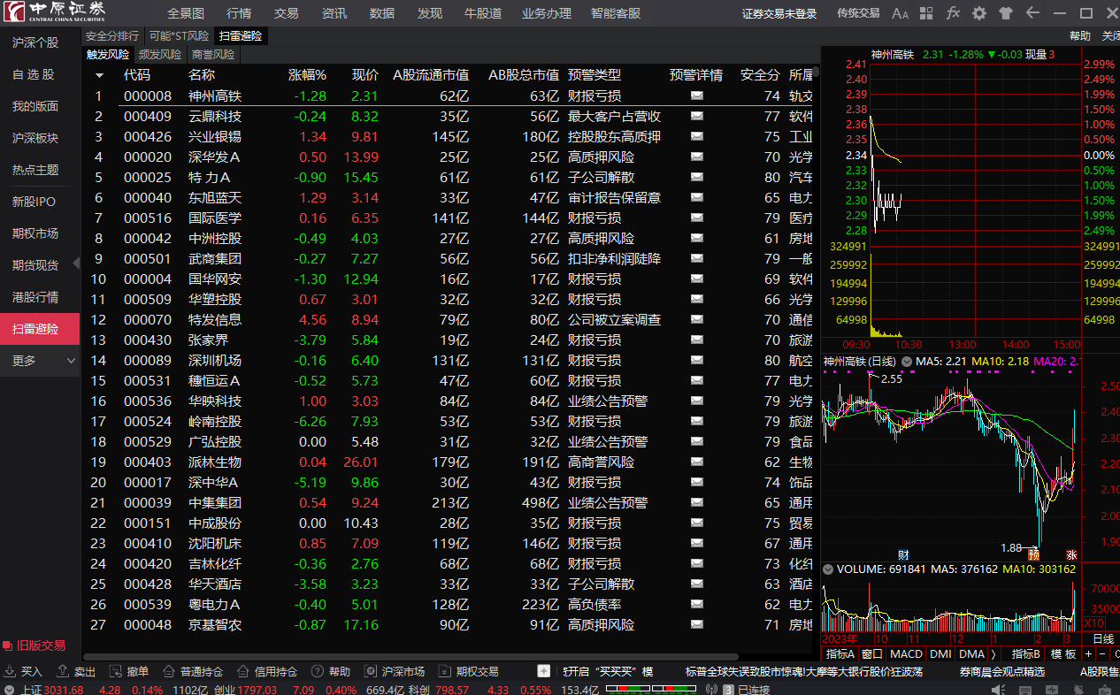Open the table header dropdown triangle
This screenshot has width=1120, height=695.
99,75
